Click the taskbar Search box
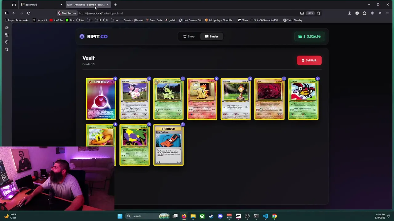This screenshot has width=394, height=221. [x=148, y=216]
